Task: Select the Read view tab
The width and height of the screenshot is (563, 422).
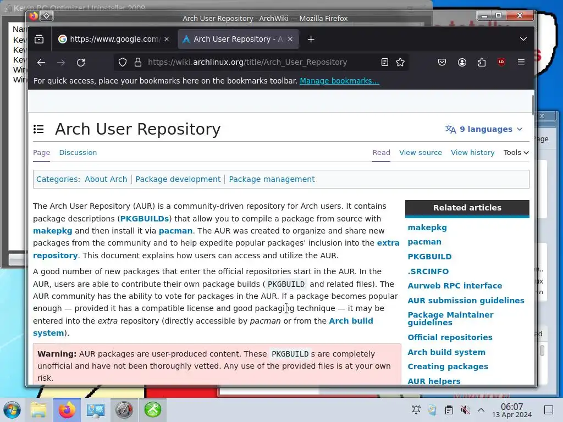Action: point(382,153)
